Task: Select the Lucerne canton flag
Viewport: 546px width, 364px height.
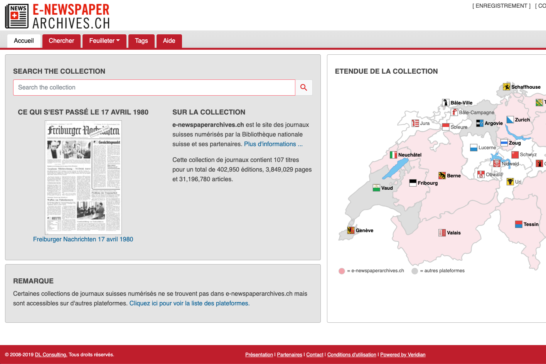Action: [x=474, y=147]
